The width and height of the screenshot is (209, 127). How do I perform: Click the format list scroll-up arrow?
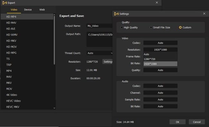click(x=54, y=14)
